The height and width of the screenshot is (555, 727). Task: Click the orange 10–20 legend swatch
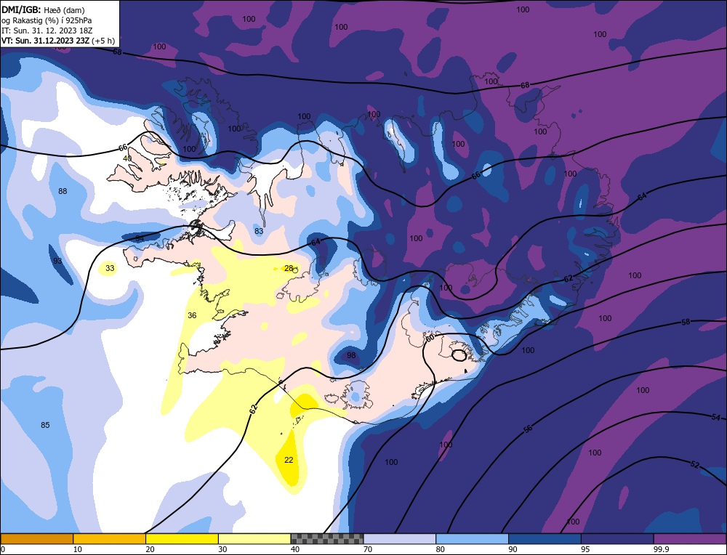pos(110,538)
